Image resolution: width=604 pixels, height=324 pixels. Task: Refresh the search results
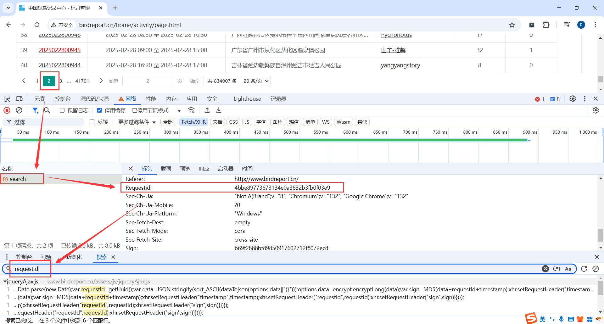[x=584, y=269]
